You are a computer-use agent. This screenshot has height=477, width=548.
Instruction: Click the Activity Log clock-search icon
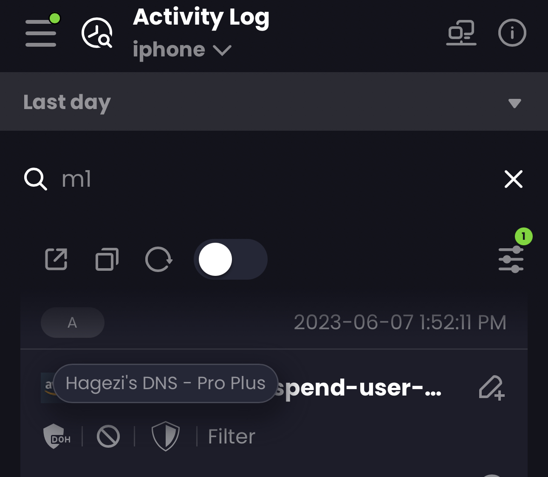97,32
